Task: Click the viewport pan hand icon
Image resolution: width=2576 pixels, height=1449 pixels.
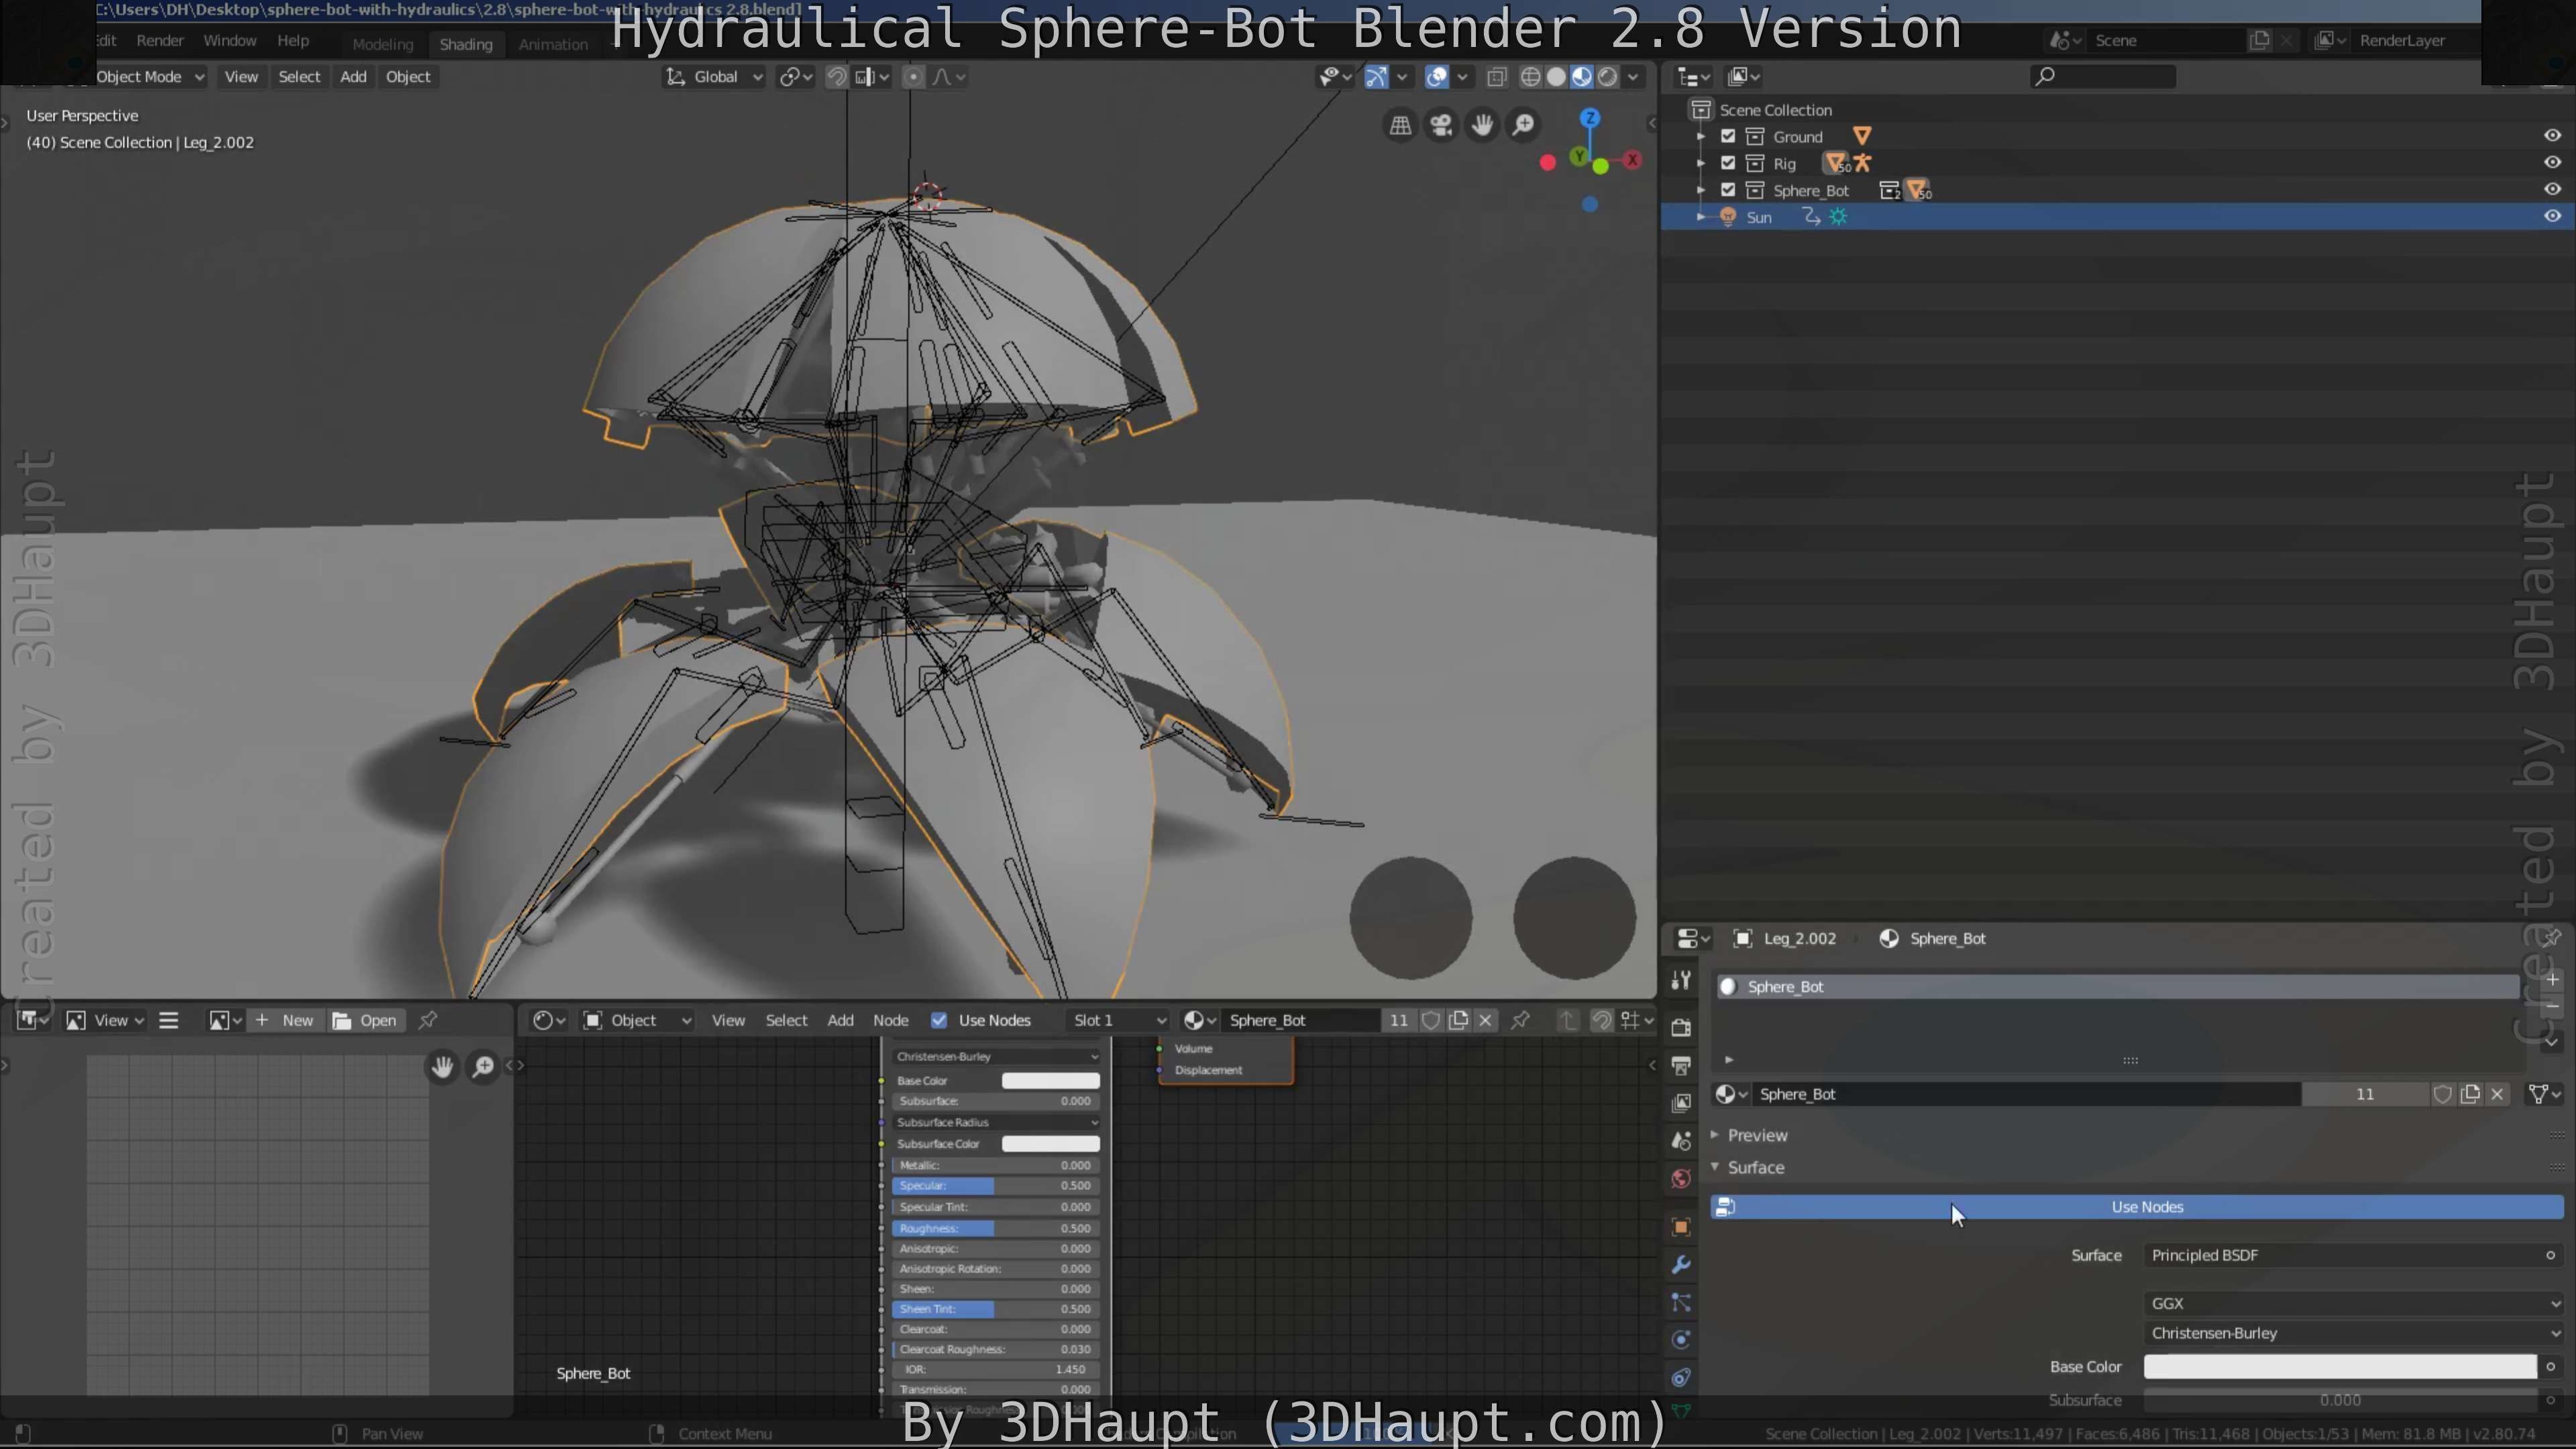Action: click(1482, 125)
